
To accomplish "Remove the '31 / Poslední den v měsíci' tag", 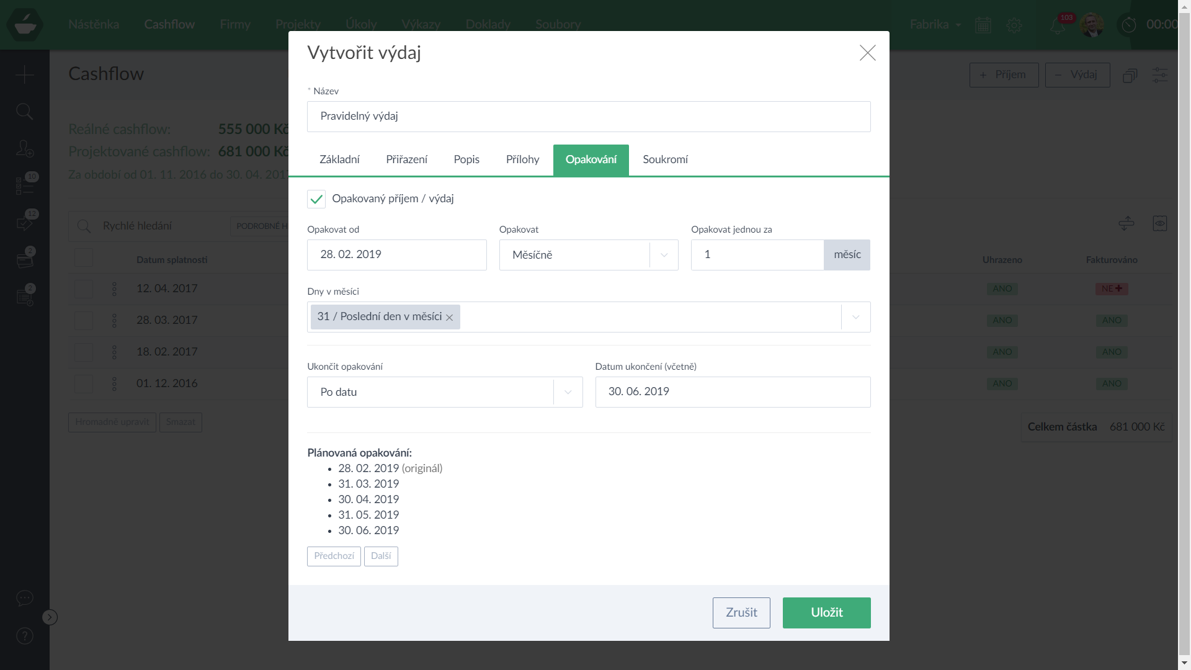I will point(449,318).
